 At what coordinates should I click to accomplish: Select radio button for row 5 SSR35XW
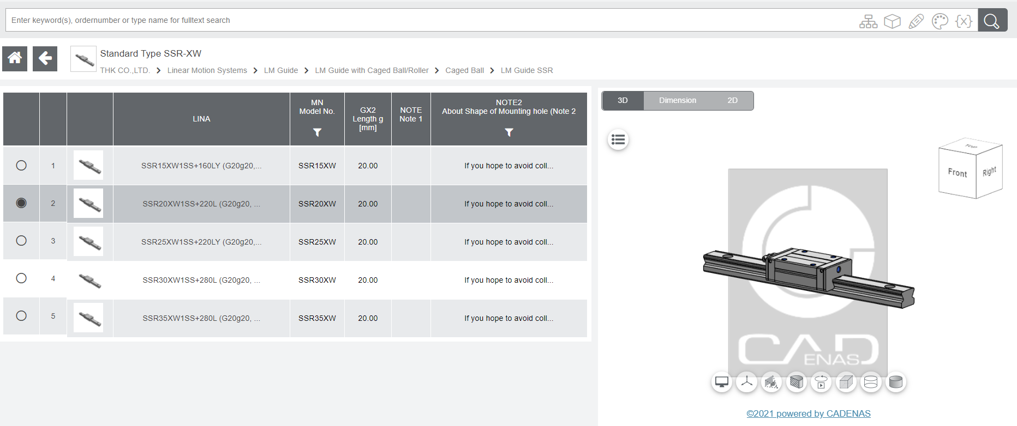(x=21, y=315)
